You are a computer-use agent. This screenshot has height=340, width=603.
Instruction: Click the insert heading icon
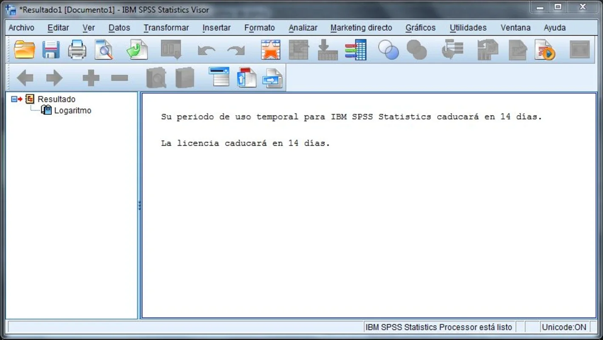(219, 77)
